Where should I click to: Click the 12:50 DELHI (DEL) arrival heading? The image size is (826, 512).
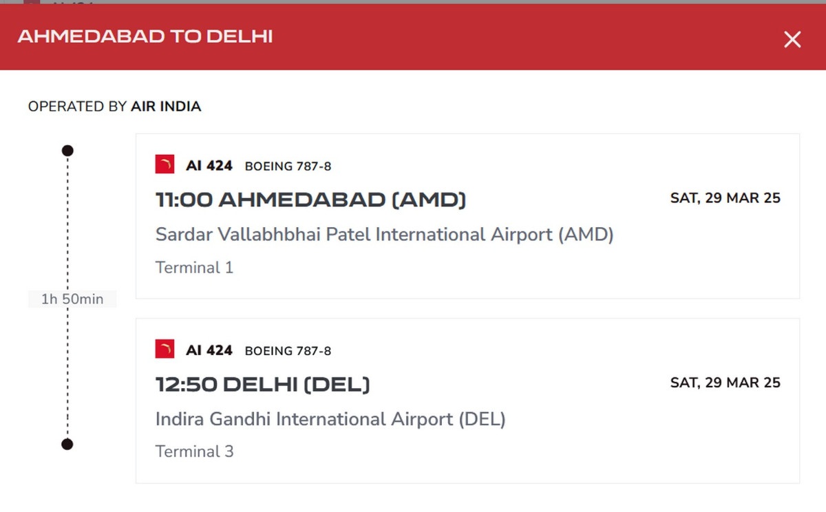262,385
